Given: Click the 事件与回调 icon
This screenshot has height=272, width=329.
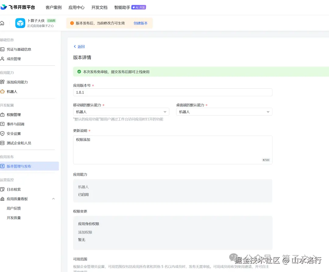Looking at the screenshot, I should (x=2, y=124).
